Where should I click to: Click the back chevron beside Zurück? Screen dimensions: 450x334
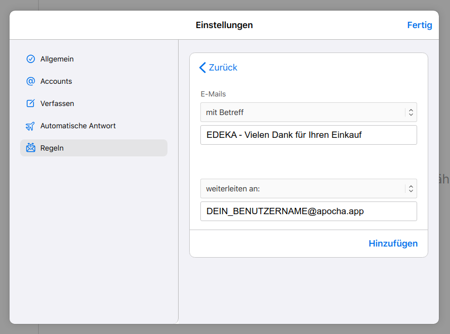pyautogui.click(x=202, y=68)
